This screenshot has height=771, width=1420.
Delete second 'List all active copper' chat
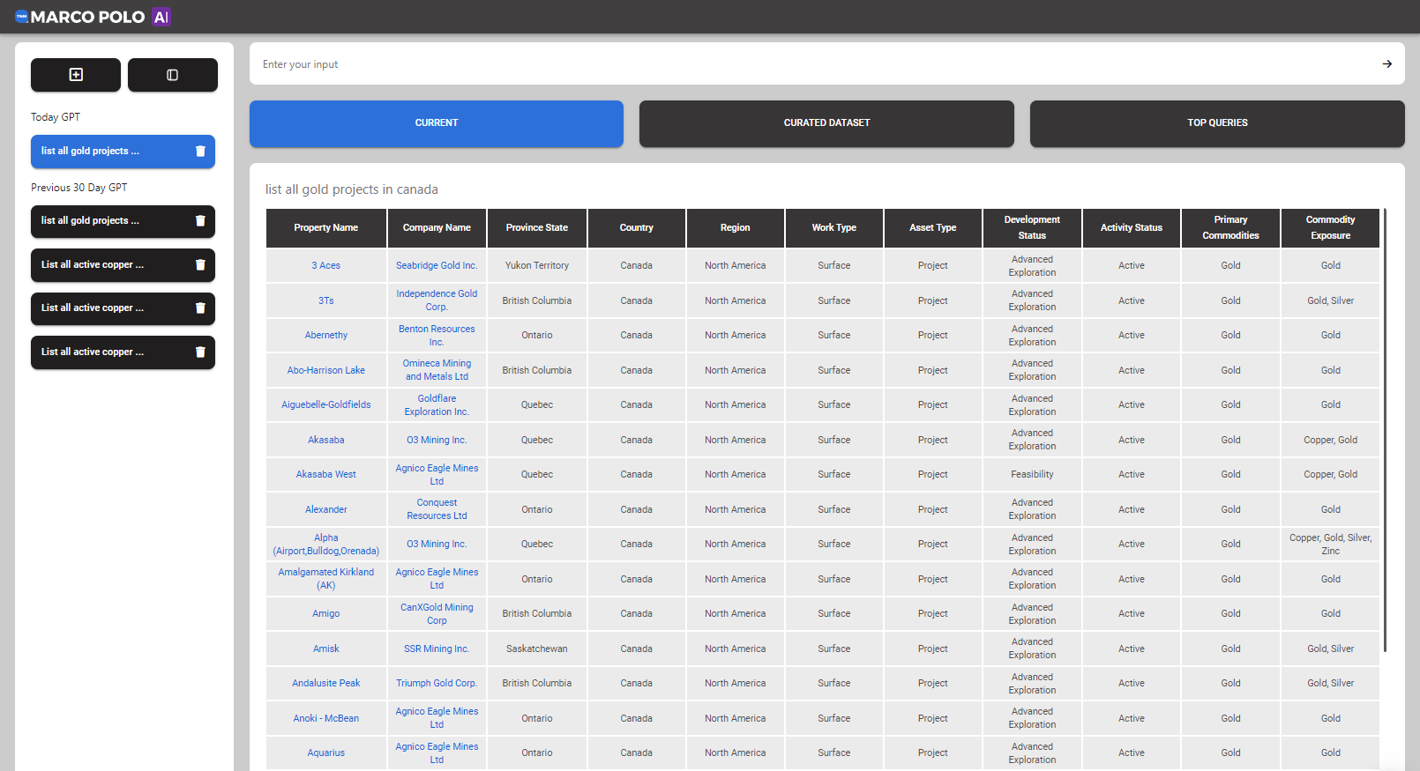(200, 308)
